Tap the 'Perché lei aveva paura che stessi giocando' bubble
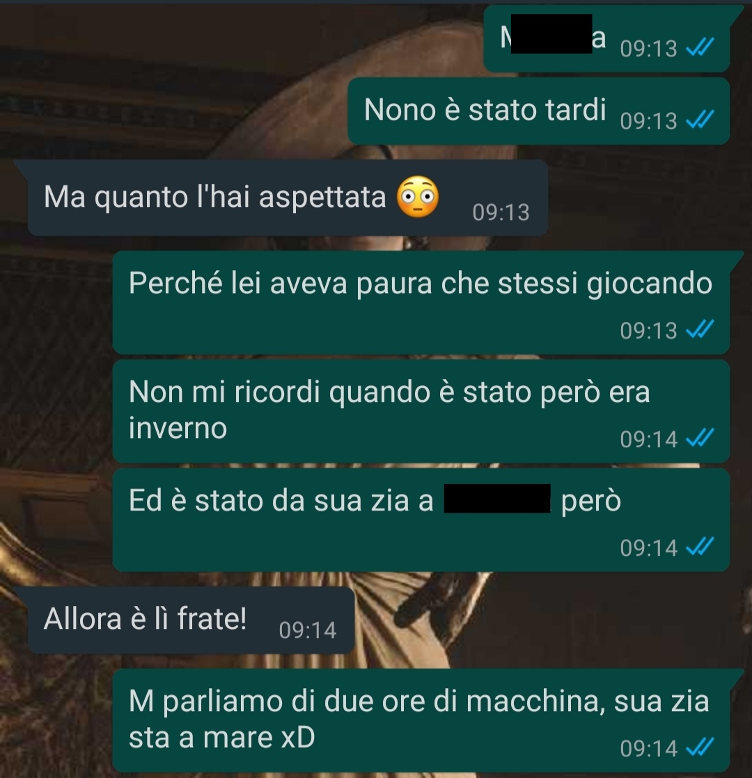Screen dimensions: 752x778 421,303
